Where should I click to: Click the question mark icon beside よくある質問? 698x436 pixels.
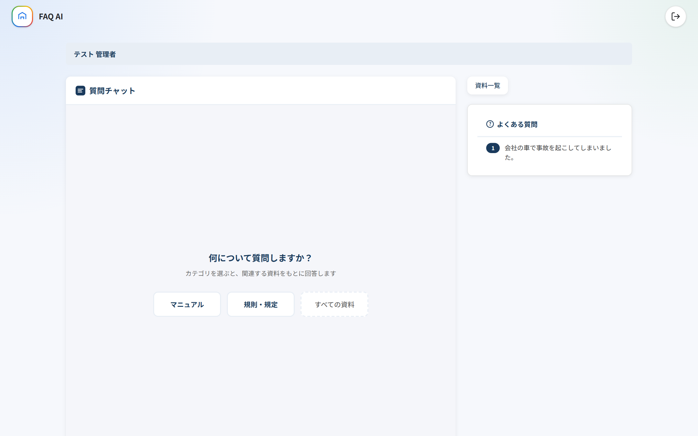[490, 124]
